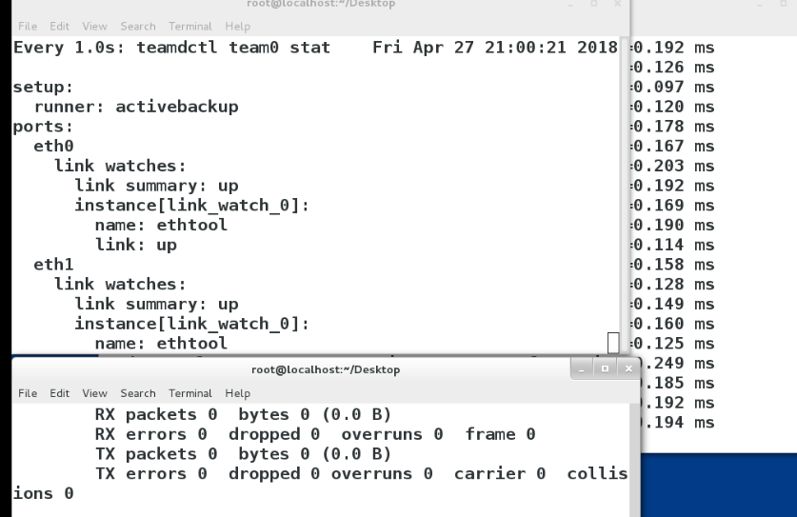This screenshot has height=517, width=797.
Task: Click the 'setup:' line
Action: point(43,87)
